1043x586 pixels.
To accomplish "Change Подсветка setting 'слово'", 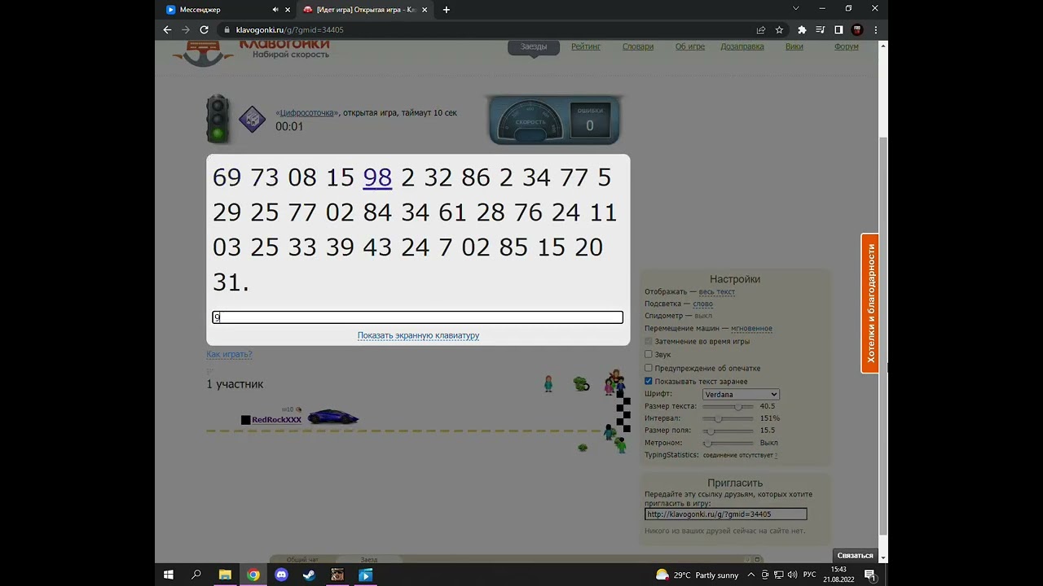I will (x=702, y=304).
